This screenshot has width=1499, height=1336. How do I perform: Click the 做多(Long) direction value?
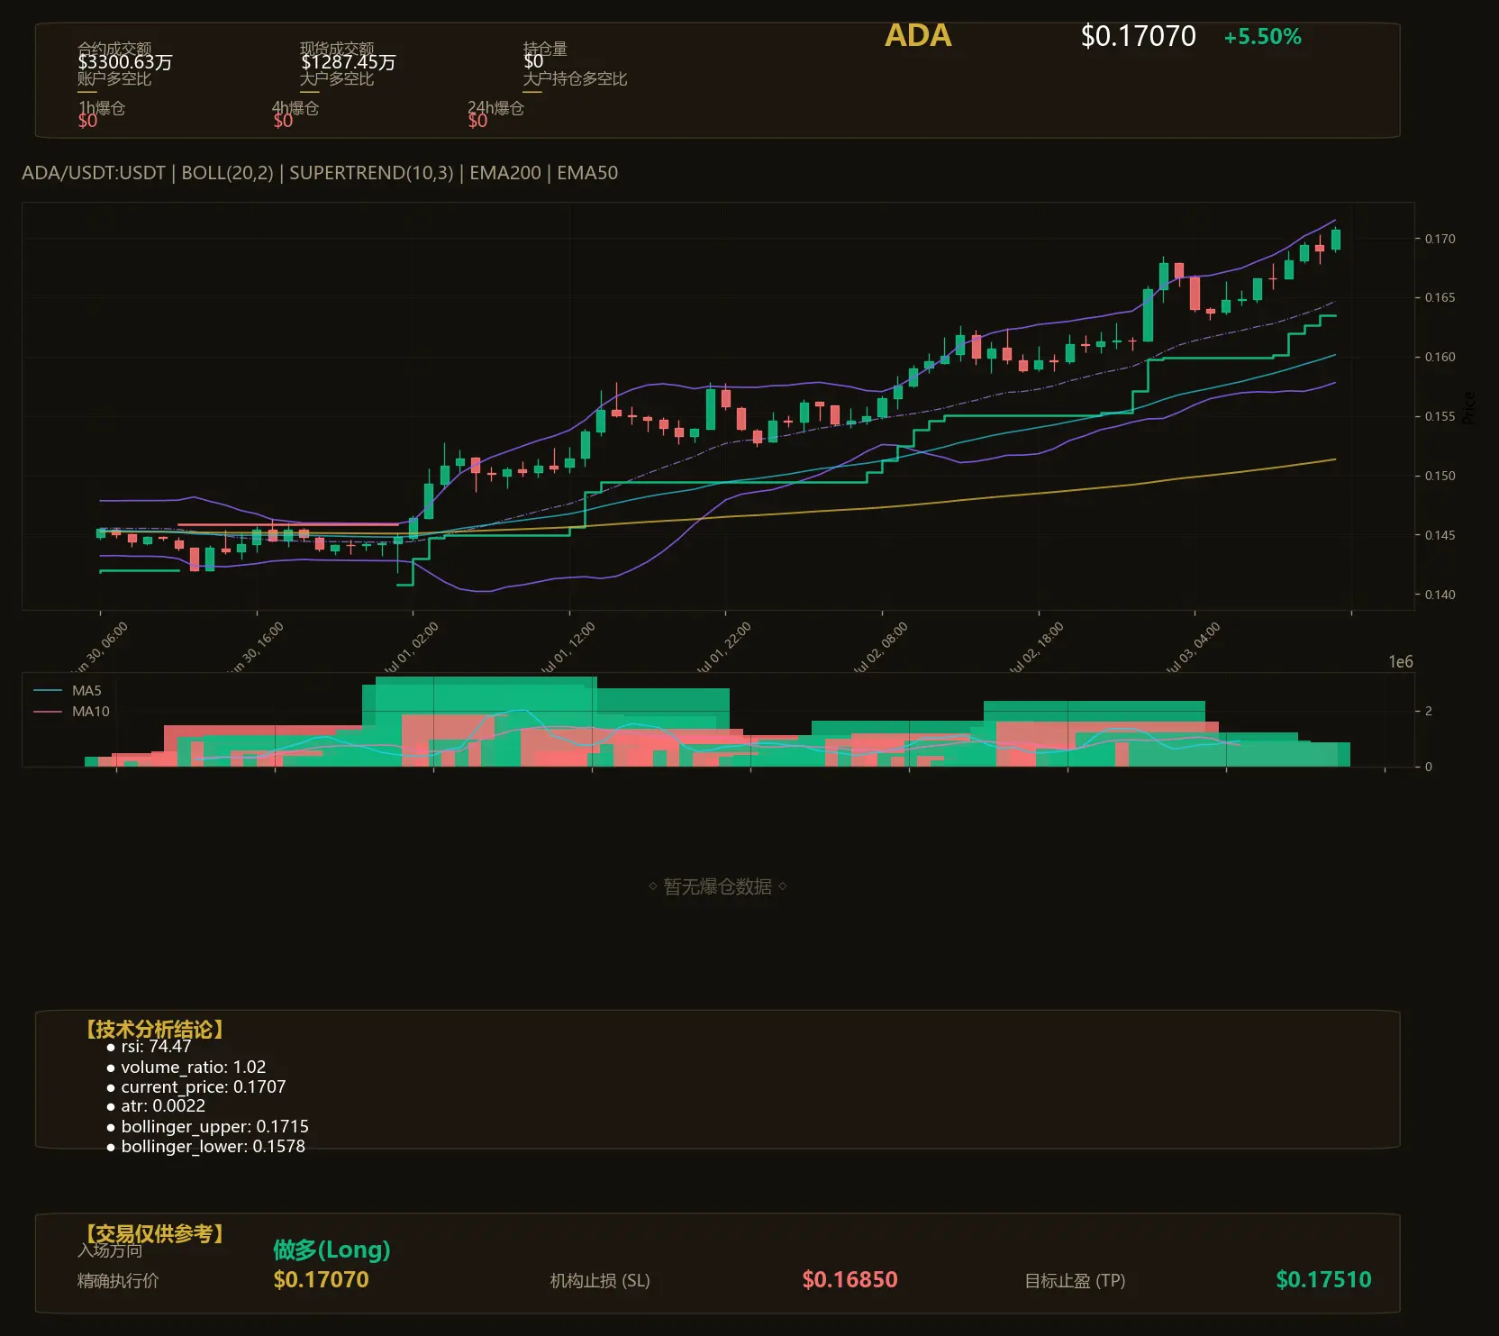(x=332, y=1250)
